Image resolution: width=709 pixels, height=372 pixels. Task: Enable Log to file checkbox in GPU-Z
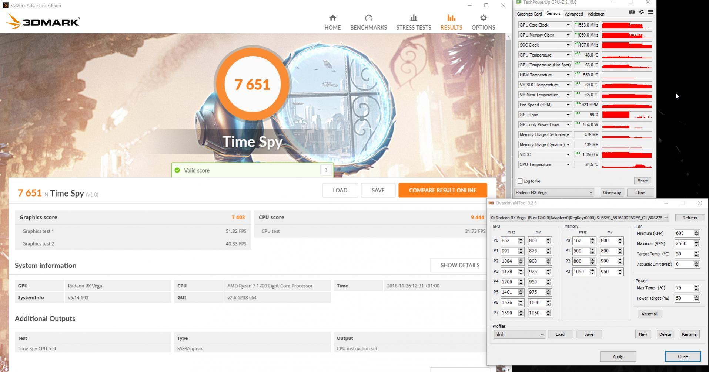pos(520,181)
